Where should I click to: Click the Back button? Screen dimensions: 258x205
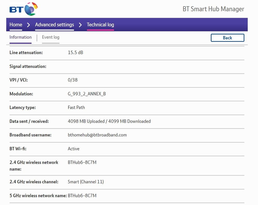click(227, 38)
